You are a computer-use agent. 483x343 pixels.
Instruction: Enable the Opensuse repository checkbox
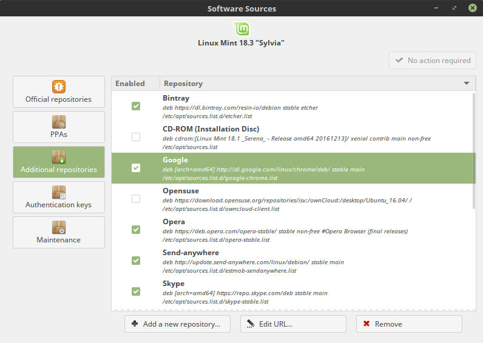tap(136, 199)
